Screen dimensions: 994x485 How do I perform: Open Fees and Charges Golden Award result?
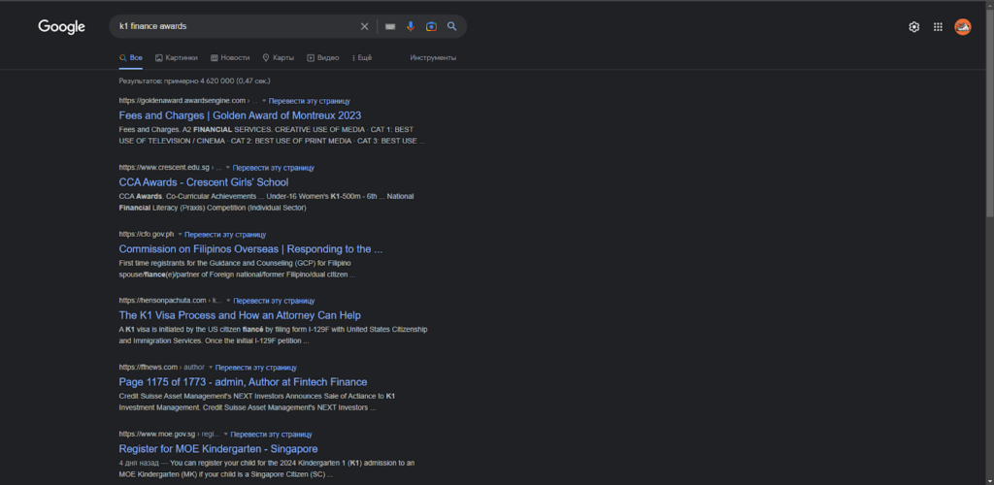(x=241, y=115)
